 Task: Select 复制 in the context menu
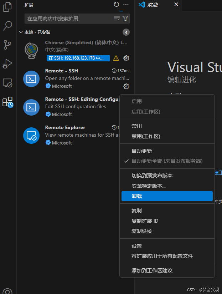(x=167, y=211)
